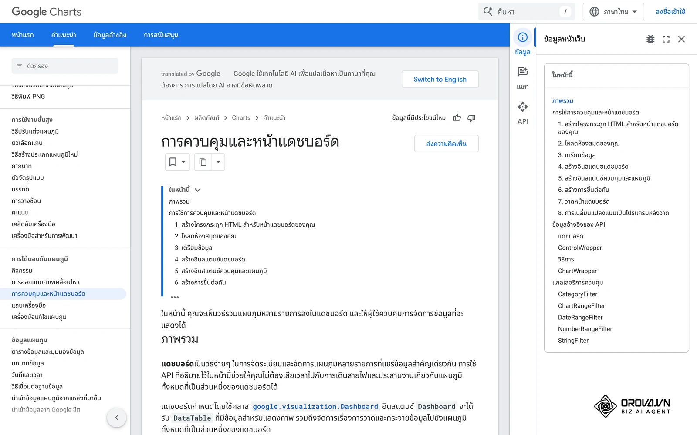Screen dimensions: 697x435
Task: Jump to ControlWrapper in side panel
Action: [x=580, y=248]
